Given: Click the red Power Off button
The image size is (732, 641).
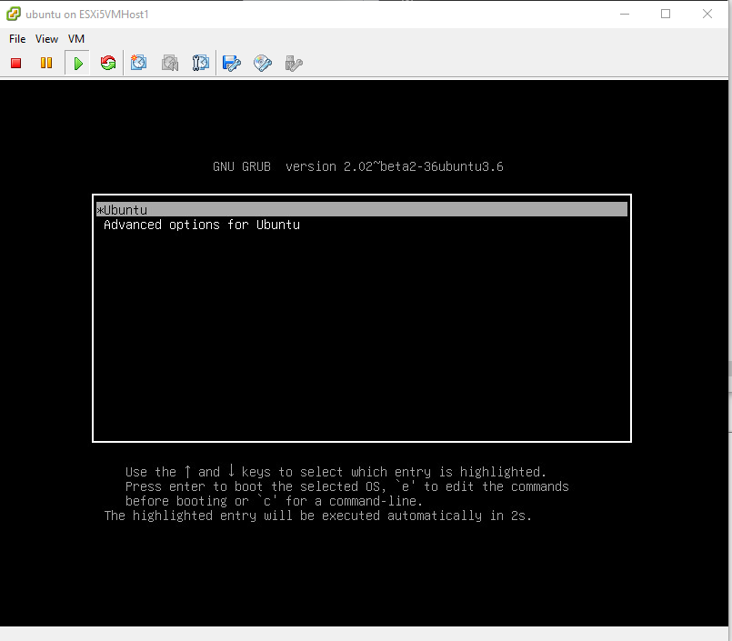Looking at the screenshot, I should 15,63.
